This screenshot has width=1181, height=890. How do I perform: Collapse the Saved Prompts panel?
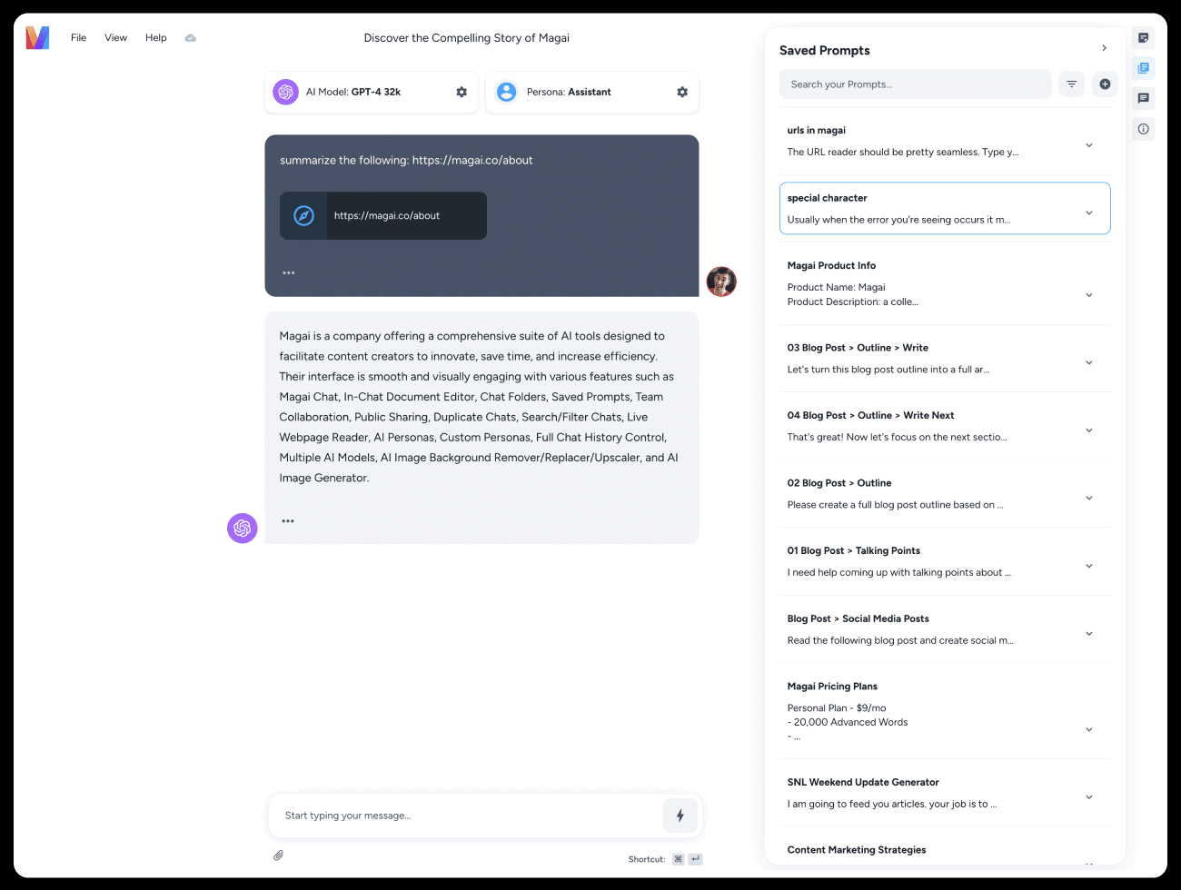(x=1104, y=48)
